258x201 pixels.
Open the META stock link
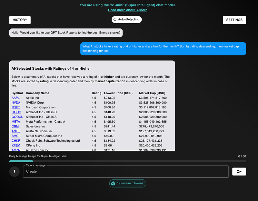point(15,122)
